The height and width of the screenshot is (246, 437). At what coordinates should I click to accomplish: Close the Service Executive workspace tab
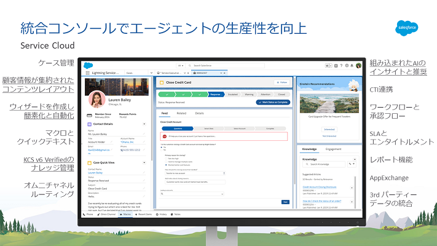(x=188, y=73)
